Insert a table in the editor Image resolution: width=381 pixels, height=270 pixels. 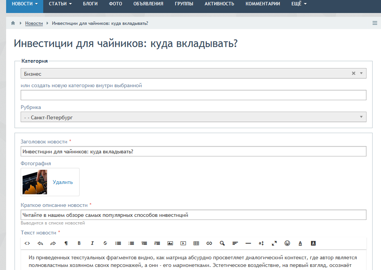tap(196, 243)
